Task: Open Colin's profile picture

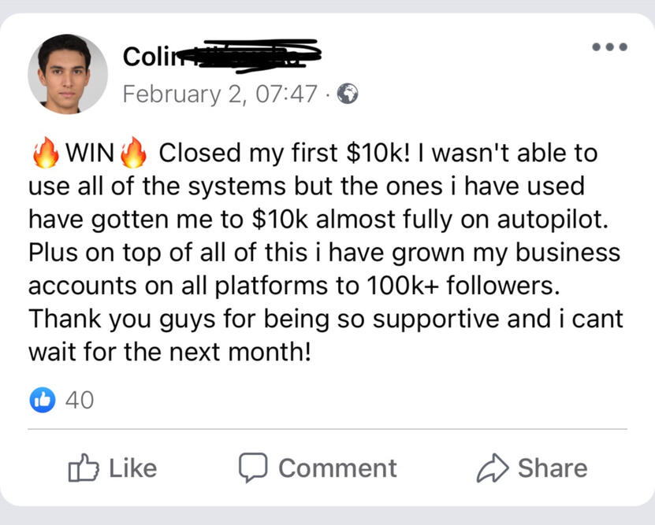Action: pyautogui.click(x=68, y=73)
